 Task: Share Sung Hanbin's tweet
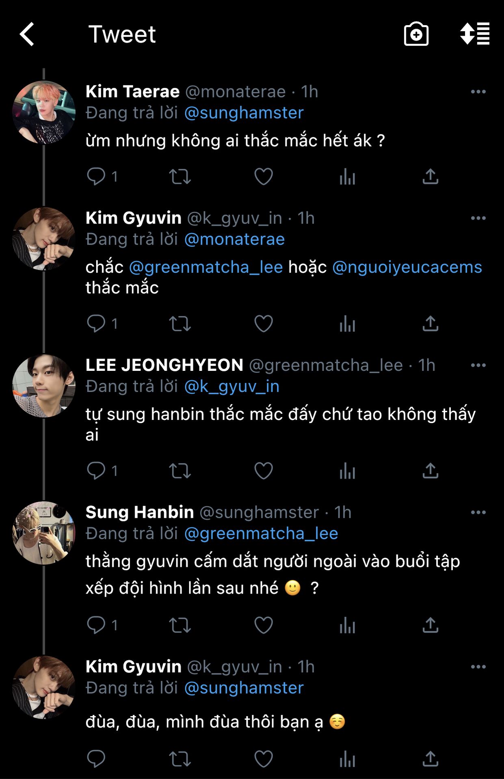[x=430, y=625]
